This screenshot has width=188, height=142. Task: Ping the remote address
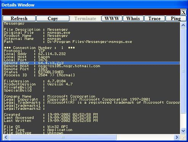[x=176, y=19]
